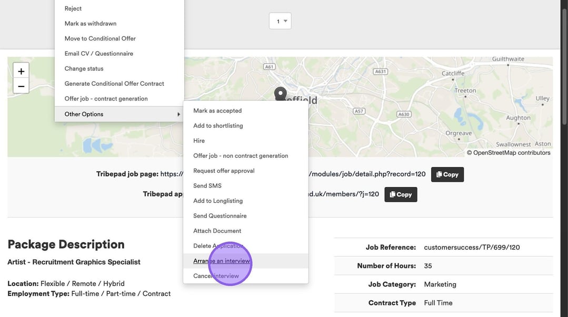Select Arrange an interview option

[x=221, y=261]
